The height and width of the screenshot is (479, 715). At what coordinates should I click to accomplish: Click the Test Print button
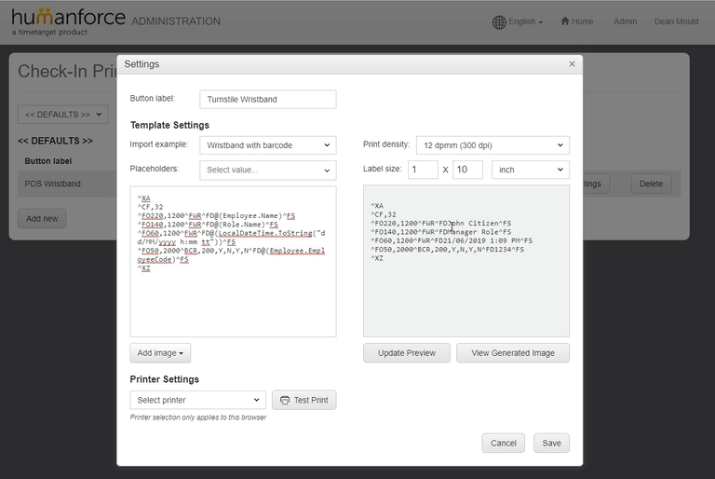304,400
